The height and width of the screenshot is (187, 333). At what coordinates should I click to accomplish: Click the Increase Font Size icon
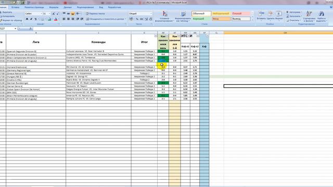click(54, 14)
